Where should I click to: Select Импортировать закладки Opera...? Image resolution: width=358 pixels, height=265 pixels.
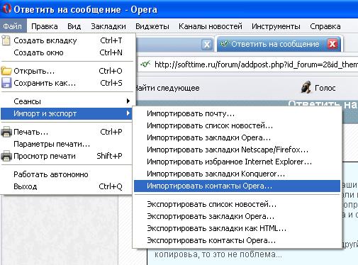[237, 137]
